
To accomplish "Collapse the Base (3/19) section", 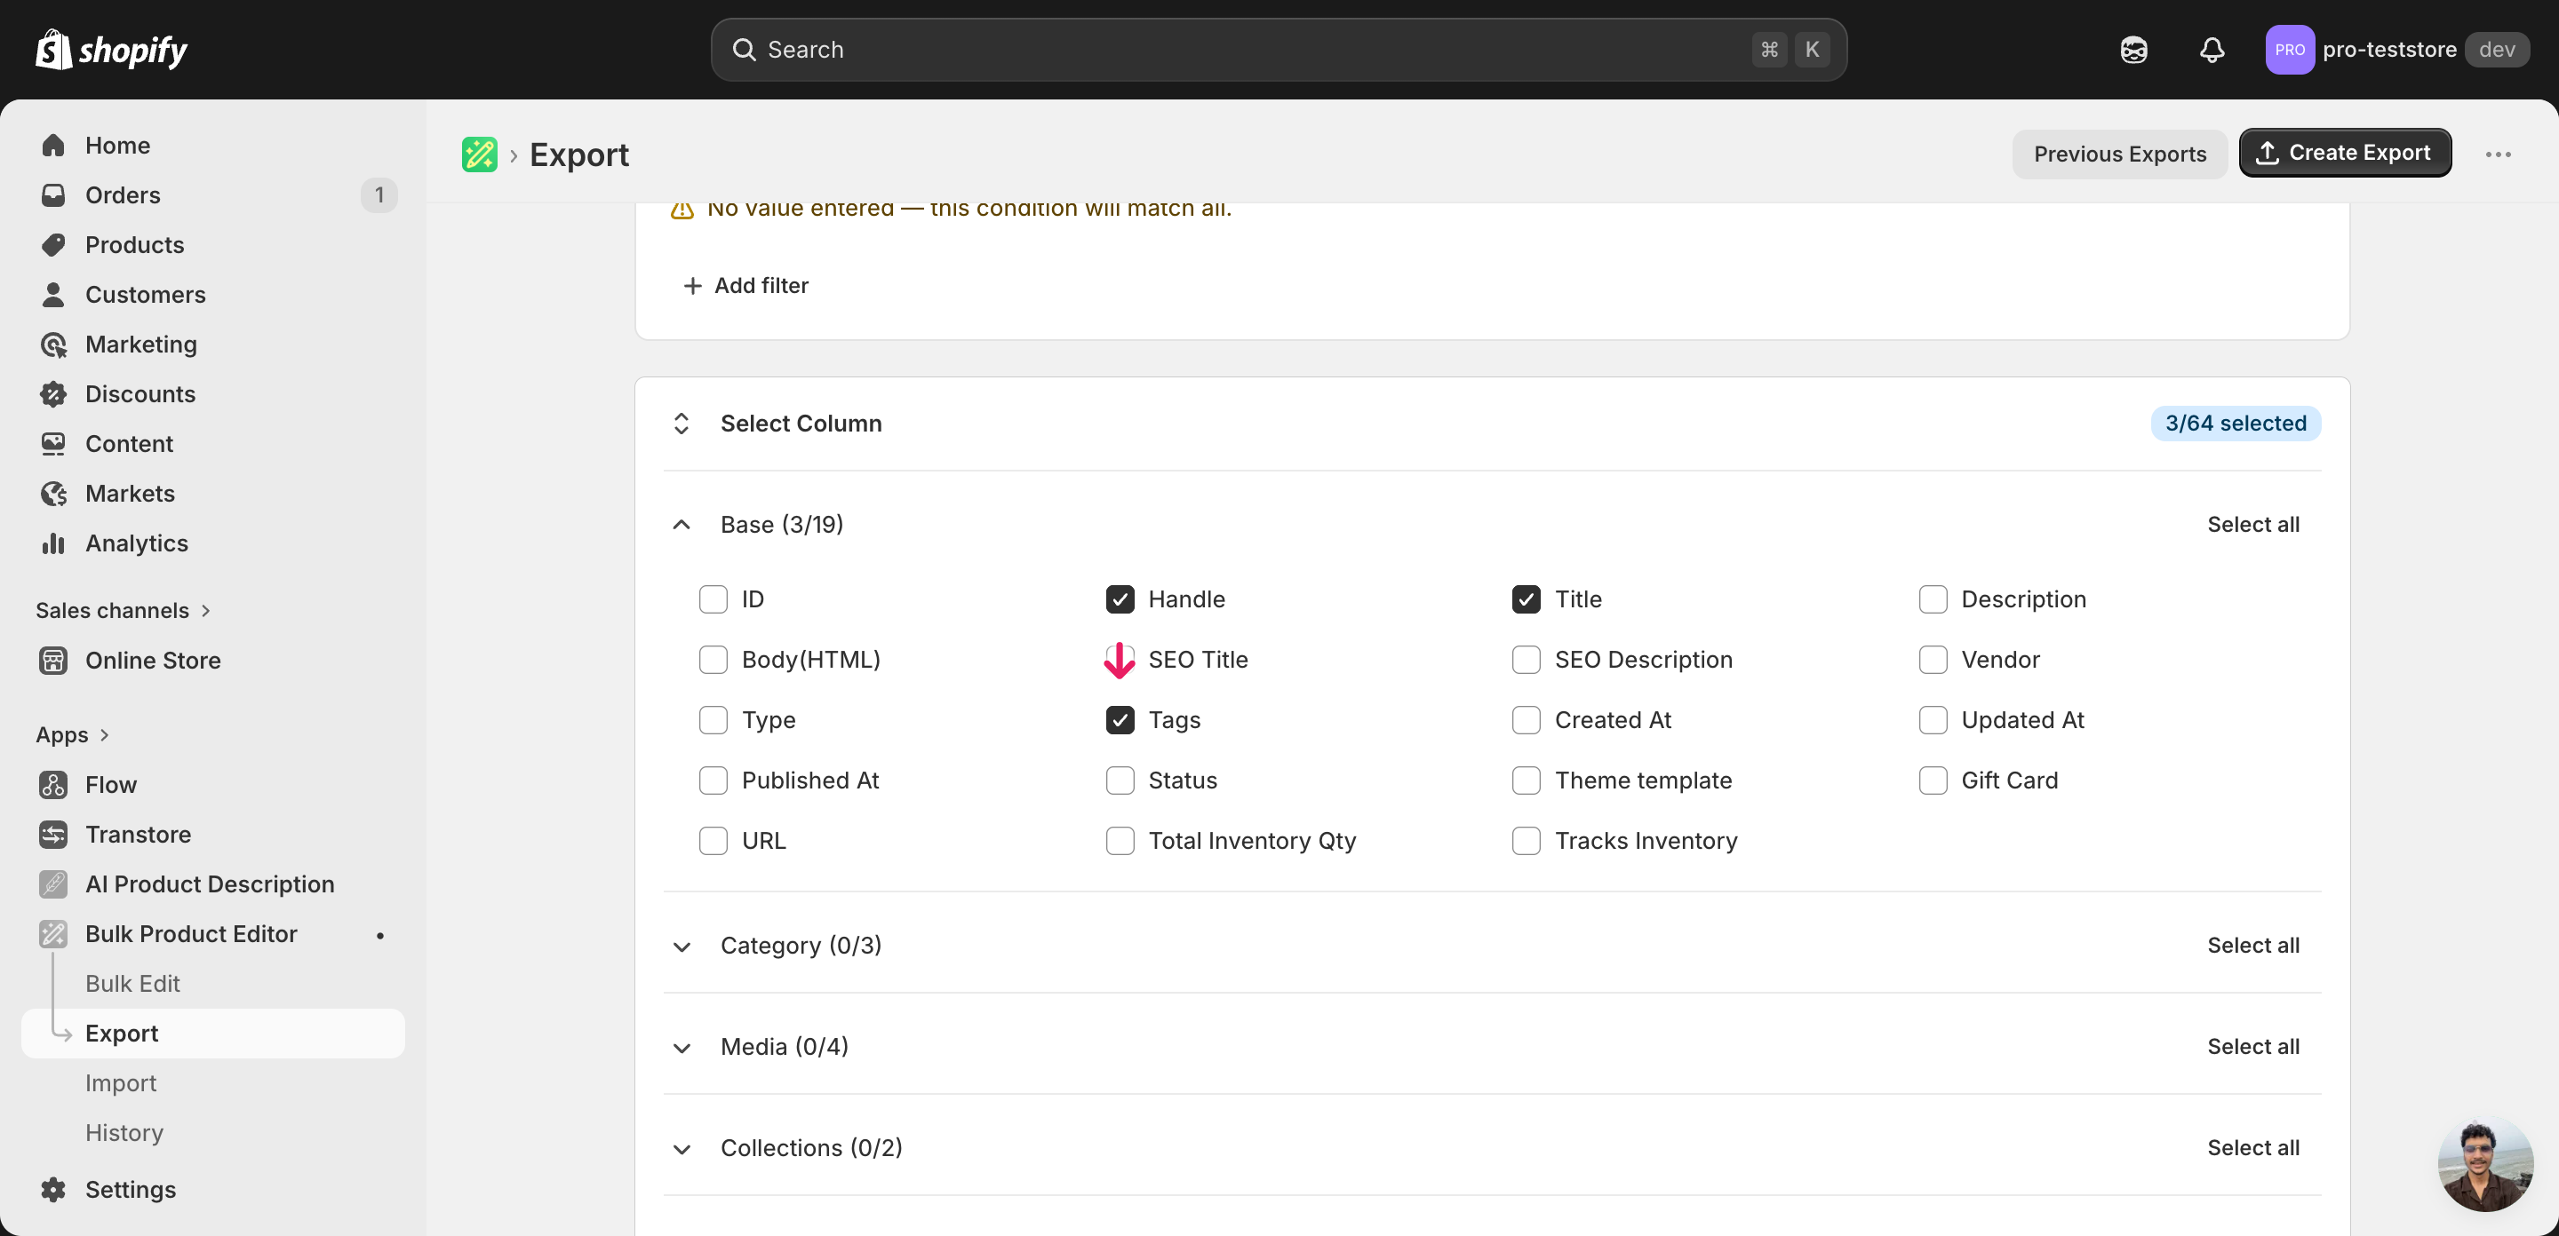I will click(x=682, y=524).
